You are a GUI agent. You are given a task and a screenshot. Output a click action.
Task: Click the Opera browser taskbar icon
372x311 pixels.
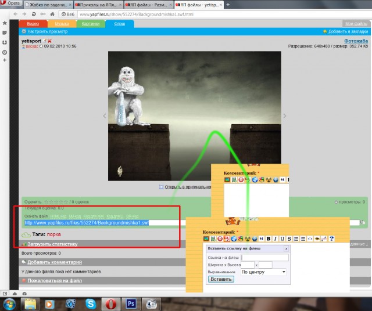point(110,303)
